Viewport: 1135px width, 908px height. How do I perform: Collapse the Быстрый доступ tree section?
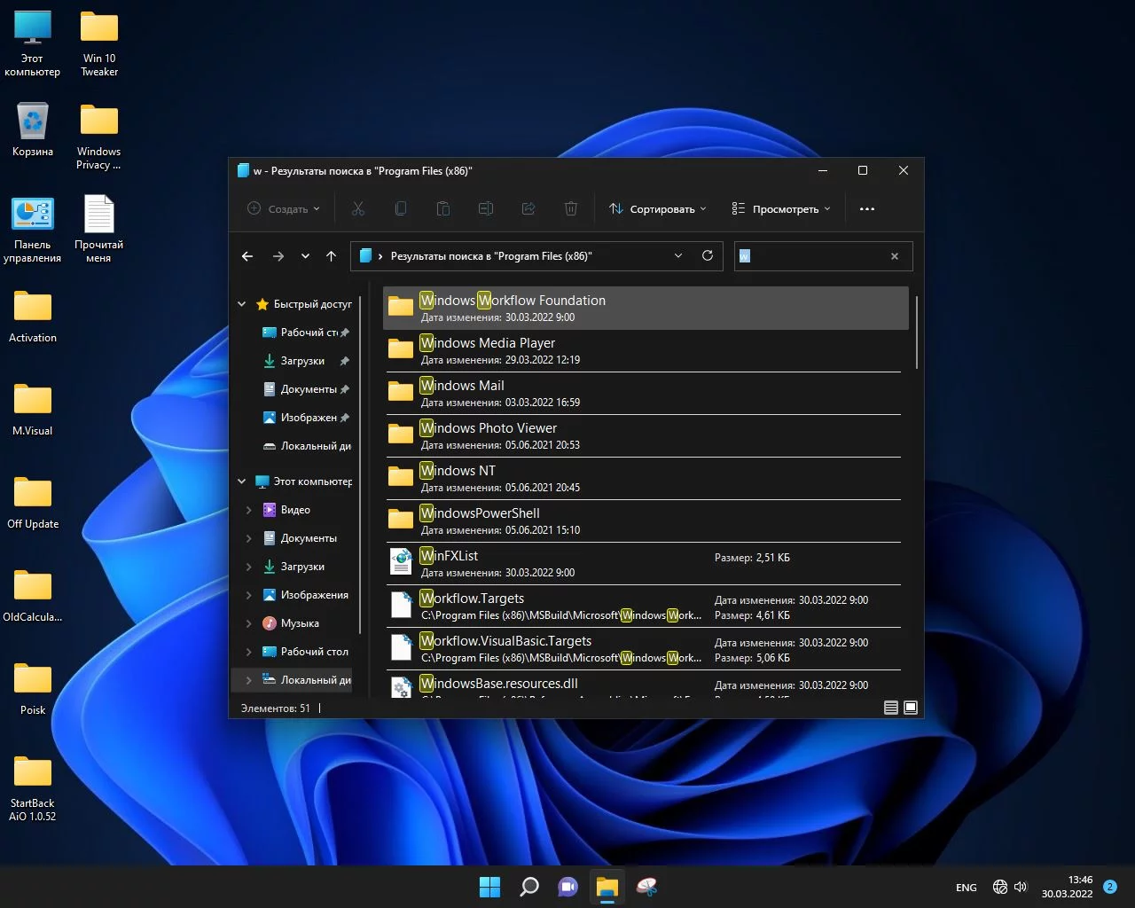coord(241,304)
